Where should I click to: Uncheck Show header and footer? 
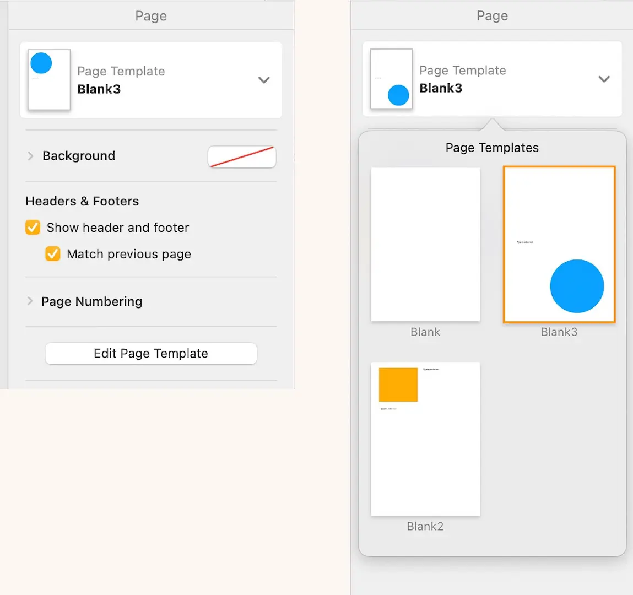coord(33,228)
